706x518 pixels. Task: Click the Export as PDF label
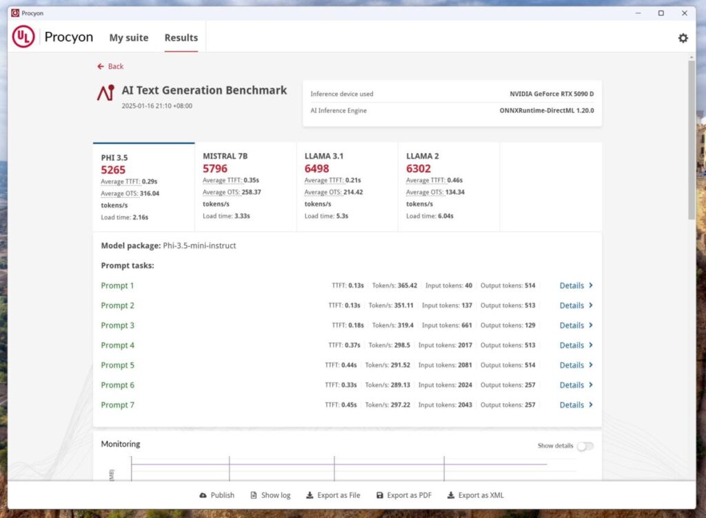410,495
